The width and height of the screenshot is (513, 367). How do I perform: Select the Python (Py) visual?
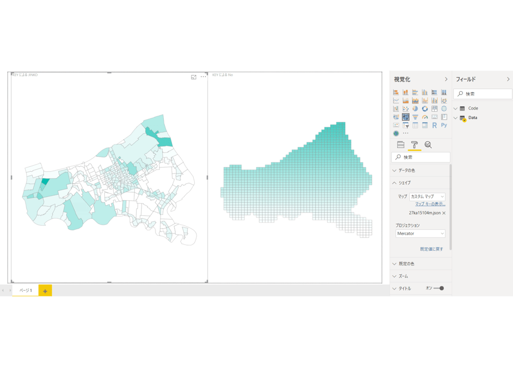[444, 125]
